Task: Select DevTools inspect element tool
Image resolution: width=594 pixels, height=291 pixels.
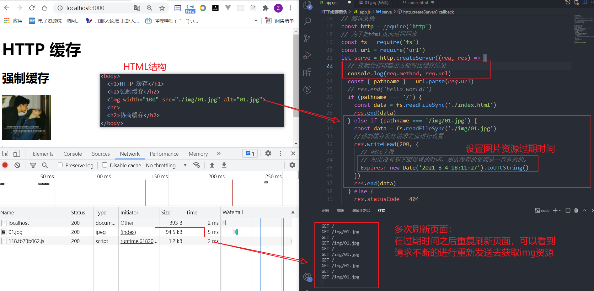Action: coord(5,154)
